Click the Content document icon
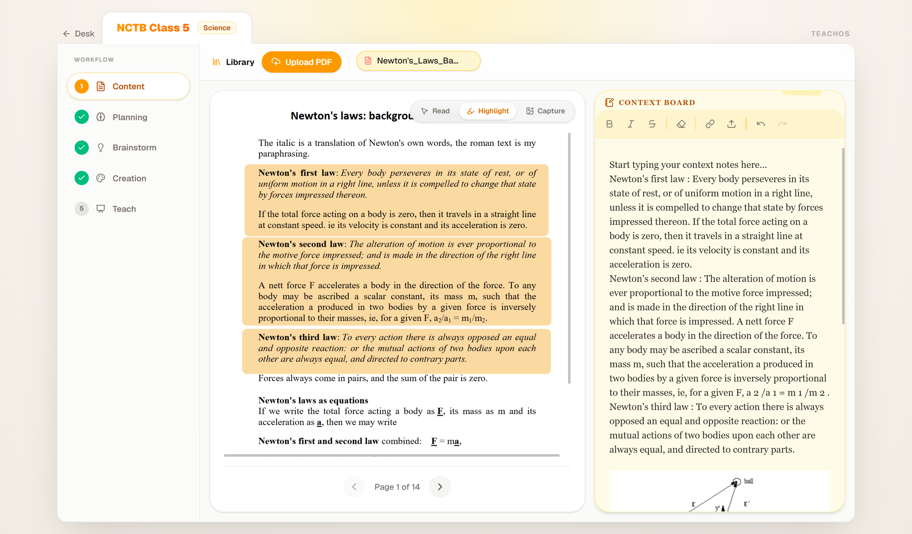Screen dimensions: 912x534 tap(101, 86)
